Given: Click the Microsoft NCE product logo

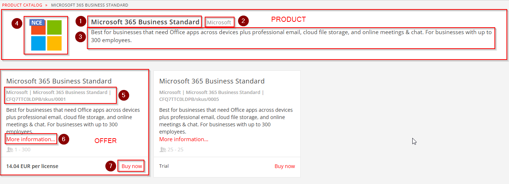Looking at the screenshot, I should pyautogui.click(x=46, y=35).
